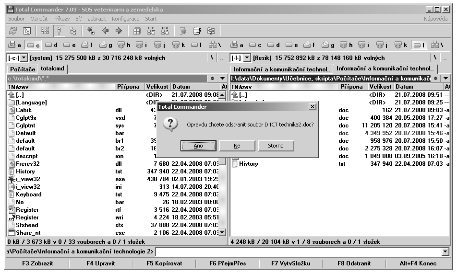This screenshot has width=457, height=274.
Task: Select the full details view toolbar icon
Action: coord(59,31)
